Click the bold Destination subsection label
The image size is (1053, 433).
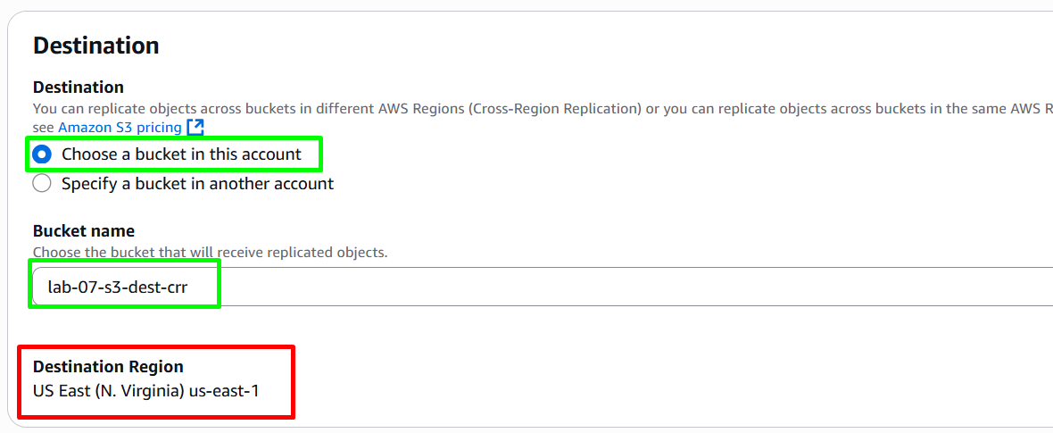click(x=79, y=87)
